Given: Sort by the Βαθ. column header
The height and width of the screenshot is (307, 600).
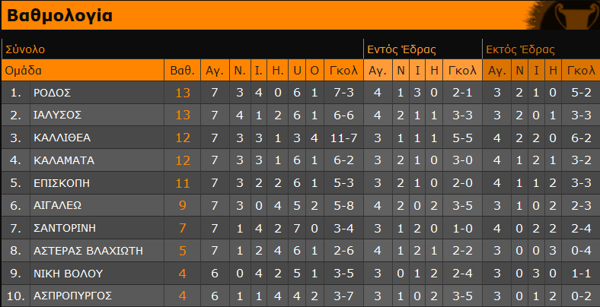Looking at the screenshot, I should (182, 71).
